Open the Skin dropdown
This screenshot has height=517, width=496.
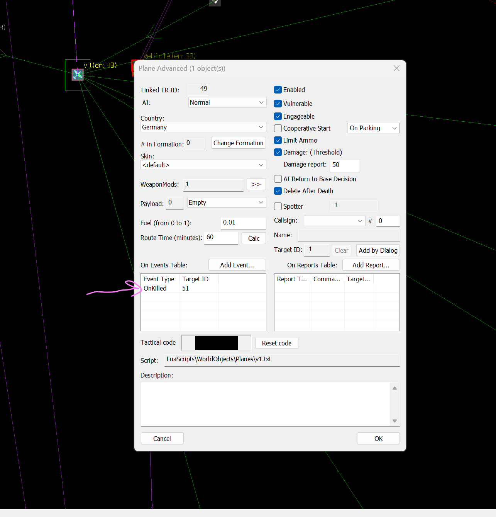tap(203, 165)
